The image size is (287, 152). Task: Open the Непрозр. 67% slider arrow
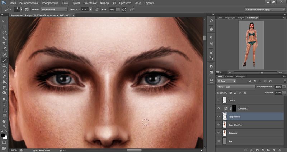[x=90, y=10]
